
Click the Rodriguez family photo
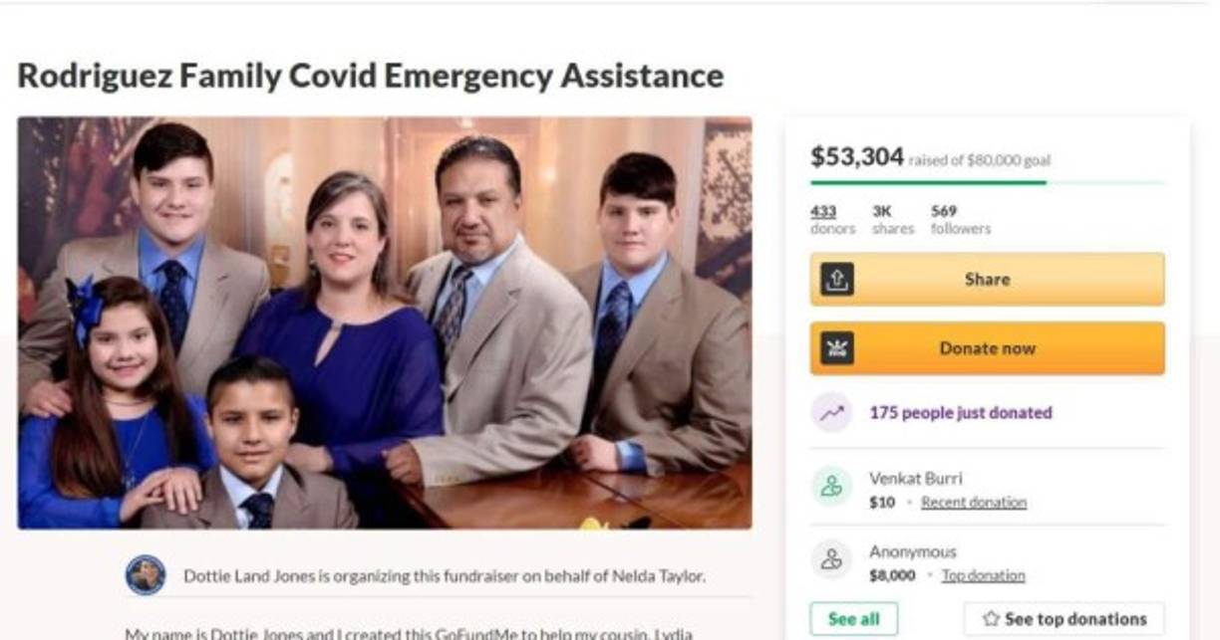385,322
